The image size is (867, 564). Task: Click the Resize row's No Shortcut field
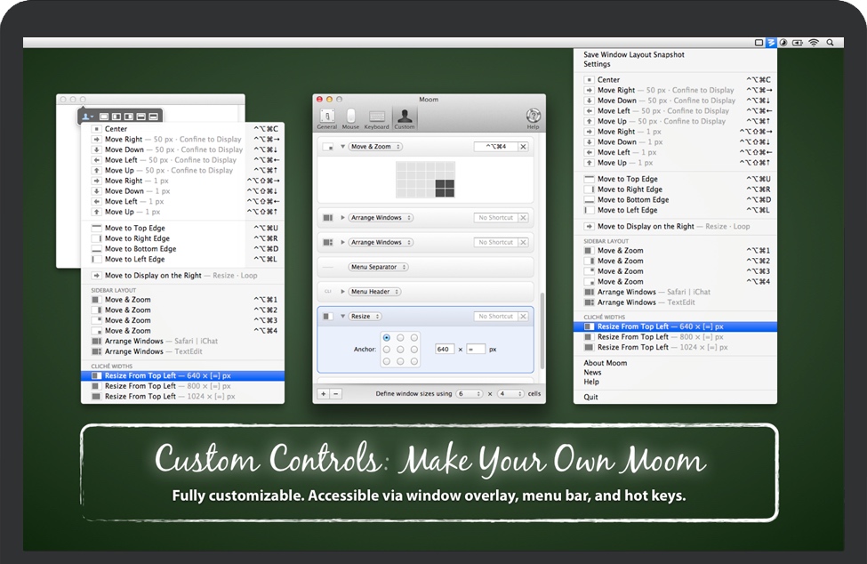tap(495, 317)
